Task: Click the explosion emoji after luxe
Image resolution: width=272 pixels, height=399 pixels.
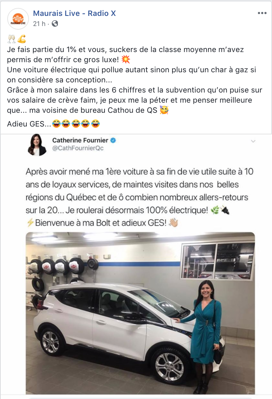Action: pyautogui.click(x=126, y=60)
